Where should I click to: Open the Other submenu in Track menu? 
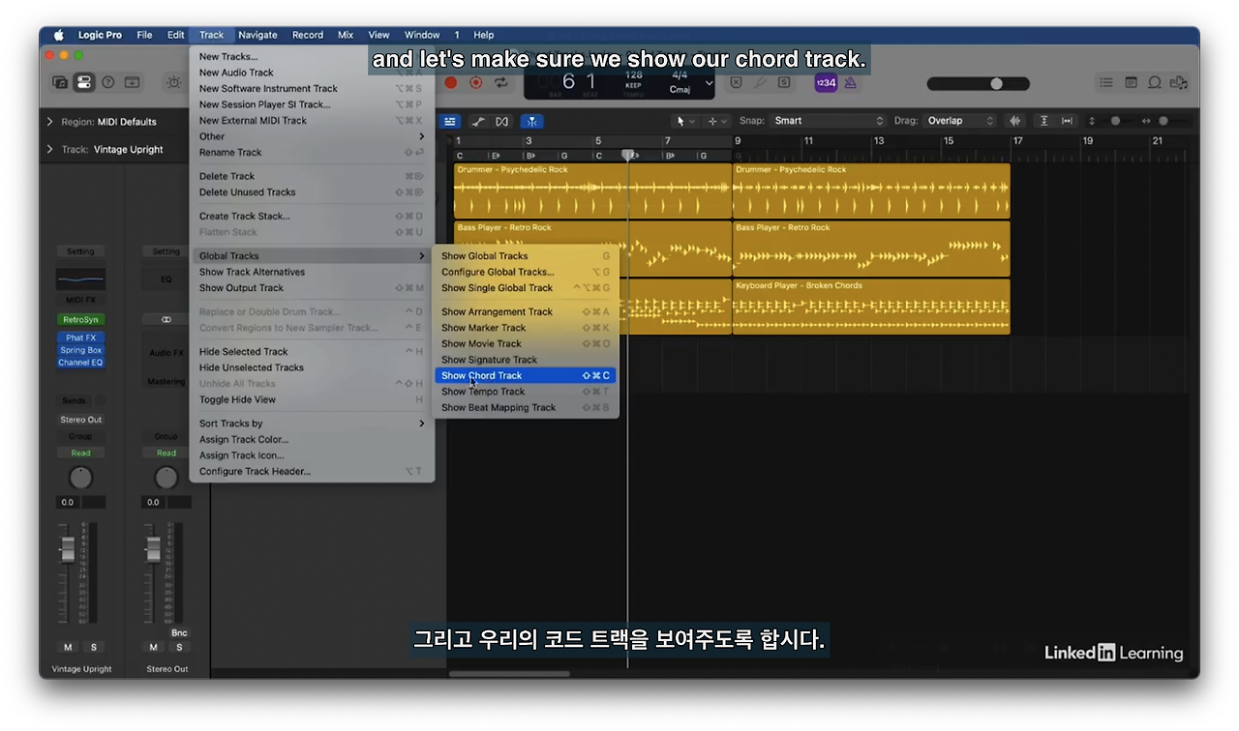click(312, 136)
